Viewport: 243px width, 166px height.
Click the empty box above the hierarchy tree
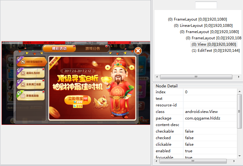point(206,5)
